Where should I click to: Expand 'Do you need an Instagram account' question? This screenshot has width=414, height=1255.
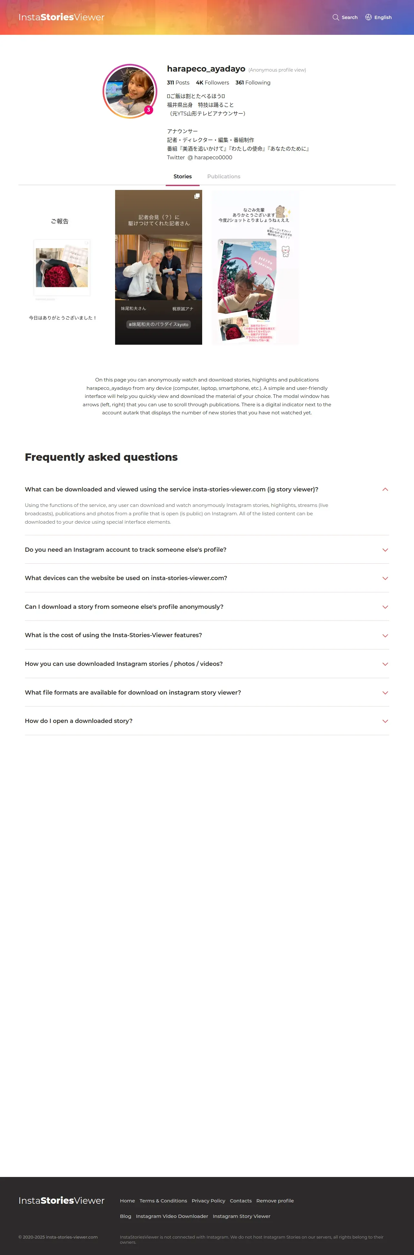(x=385, y=549)
